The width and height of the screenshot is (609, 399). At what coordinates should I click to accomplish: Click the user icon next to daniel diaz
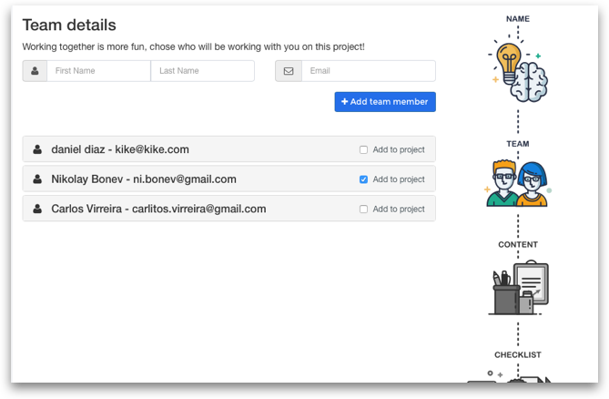(37, 149)
